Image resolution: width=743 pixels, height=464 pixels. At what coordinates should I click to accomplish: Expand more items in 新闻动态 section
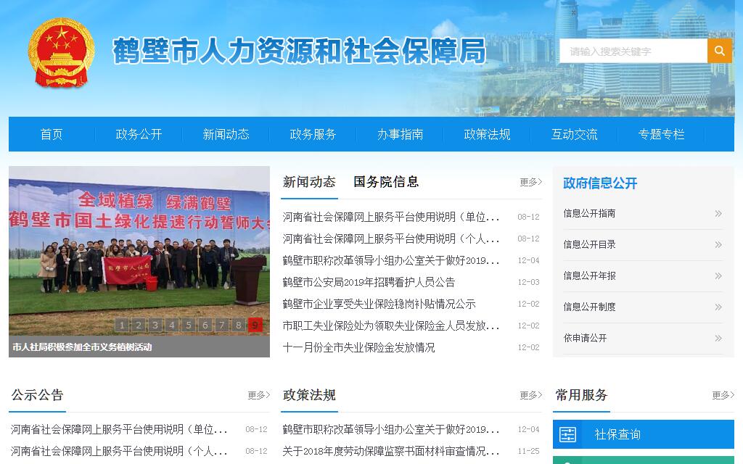pyautogui.click(x=530, y=182)
